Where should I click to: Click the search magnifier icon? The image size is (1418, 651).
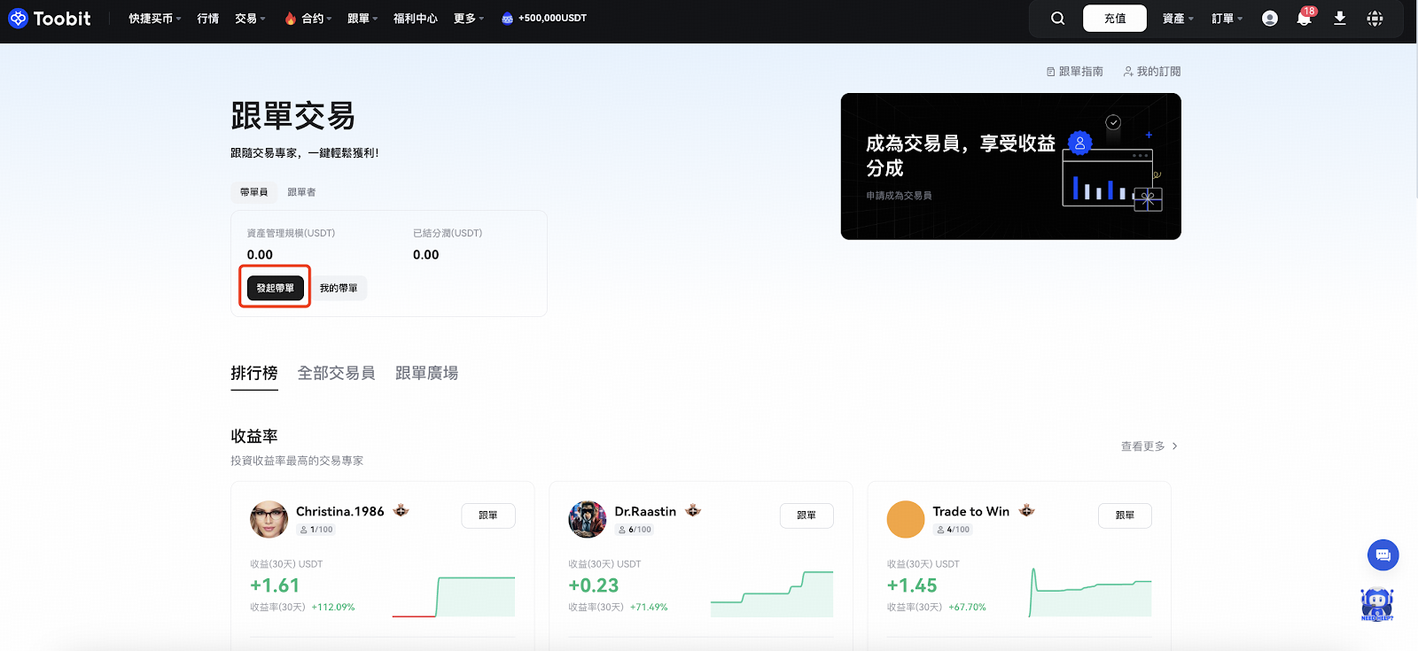[1057, 19]
